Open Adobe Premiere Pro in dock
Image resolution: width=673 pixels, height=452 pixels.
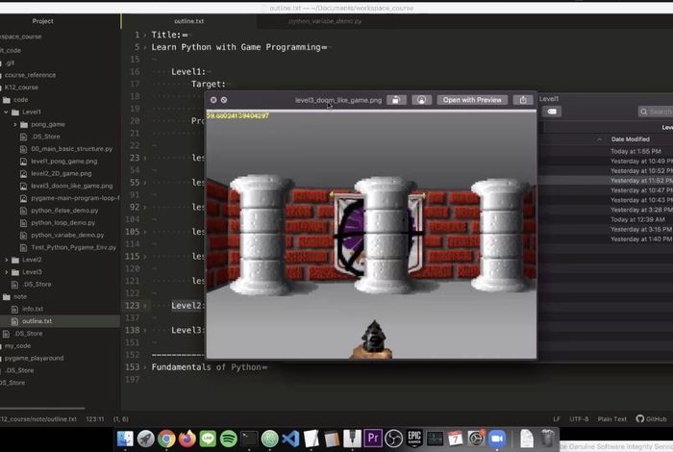[373, 439]
